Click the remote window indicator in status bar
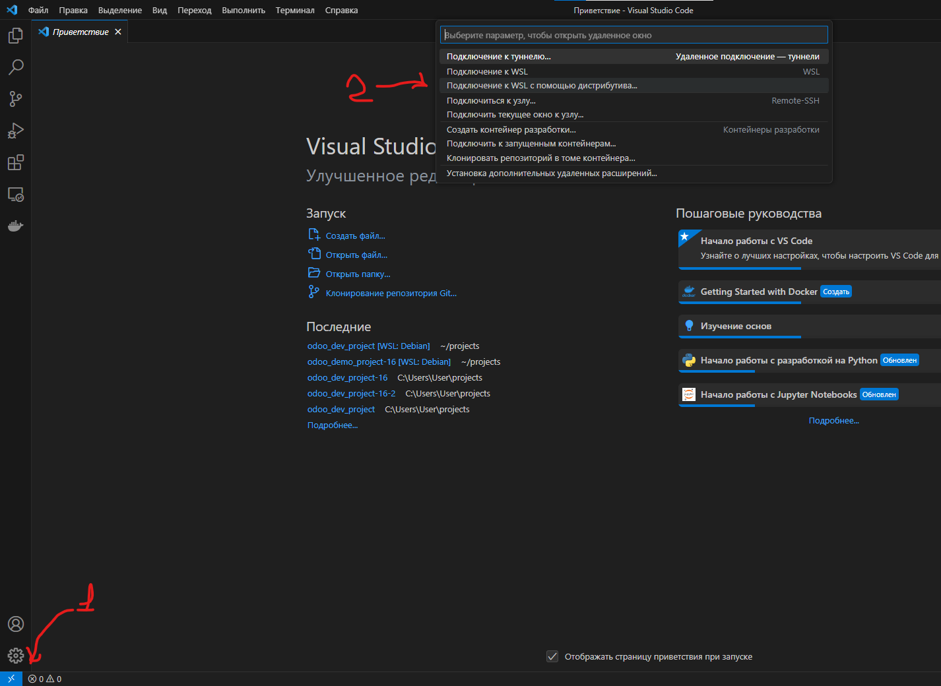 pyautogui.click(x=11, y=679)
